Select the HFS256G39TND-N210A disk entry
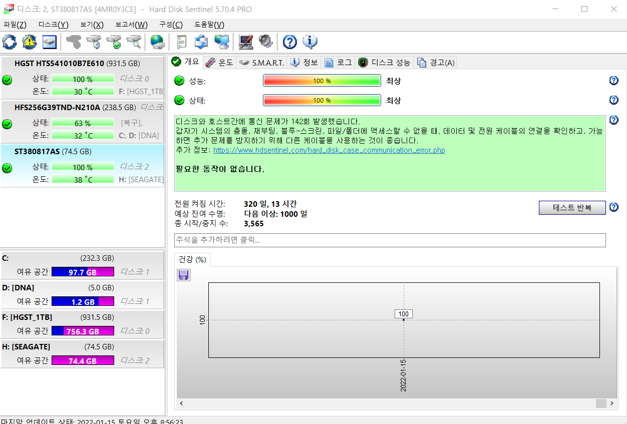This screenshot has width=627, height=424. pos(82,122)
